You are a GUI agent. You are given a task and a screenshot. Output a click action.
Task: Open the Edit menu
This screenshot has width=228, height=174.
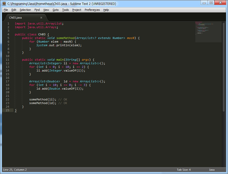[x=14, y=10]
